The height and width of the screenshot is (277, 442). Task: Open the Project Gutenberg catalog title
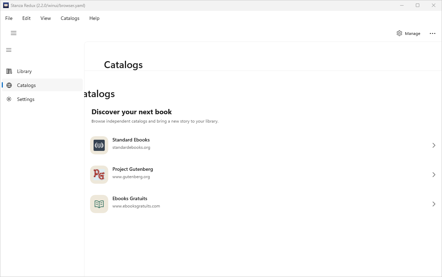click(133, 169)
